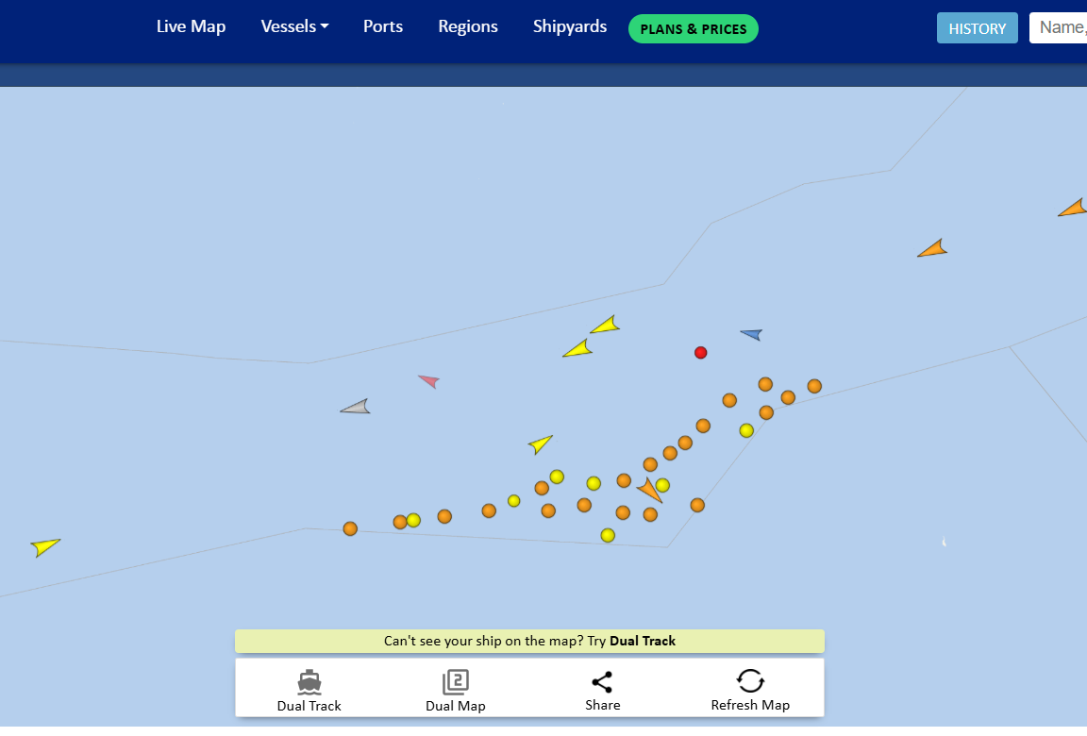Image resolution: width=1087 pixels, height=736 pixels.
Task: Select the bottommost yellow circle marker
Action: pyautogui.click(x=608, y=535)
